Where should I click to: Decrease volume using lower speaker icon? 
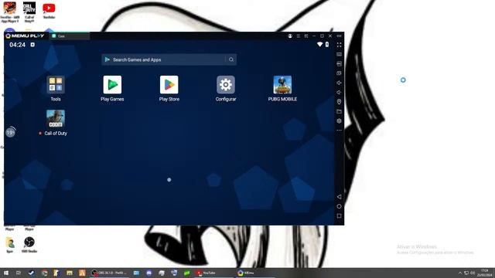click(339, 93)
